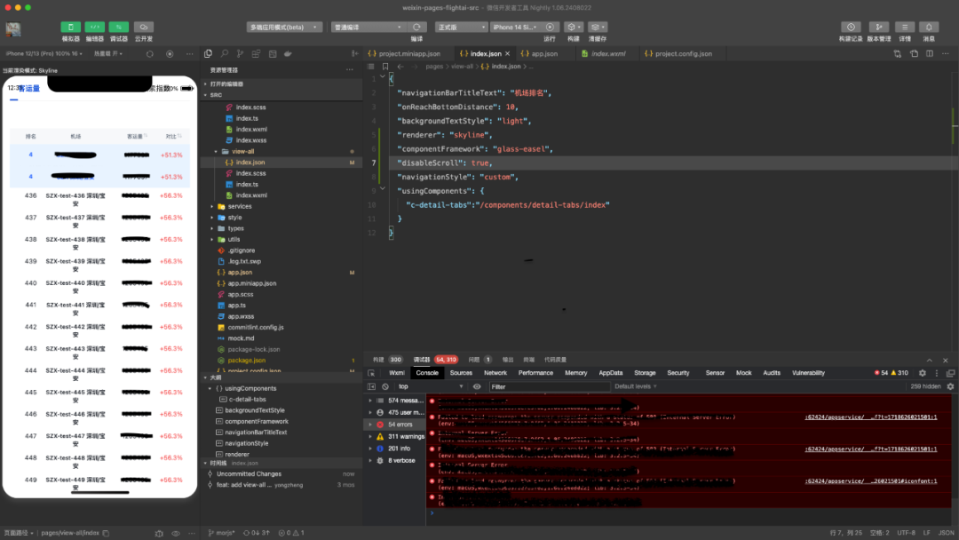This screenshot has width=959, height=540.
Task: Select the 54 errors console filter
Action: pyautogui.click(x=399, y=425)
